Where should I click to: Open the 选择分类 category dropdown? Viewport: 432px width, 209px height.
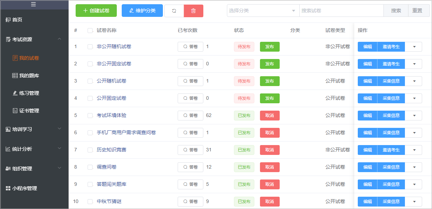[263, 11]
